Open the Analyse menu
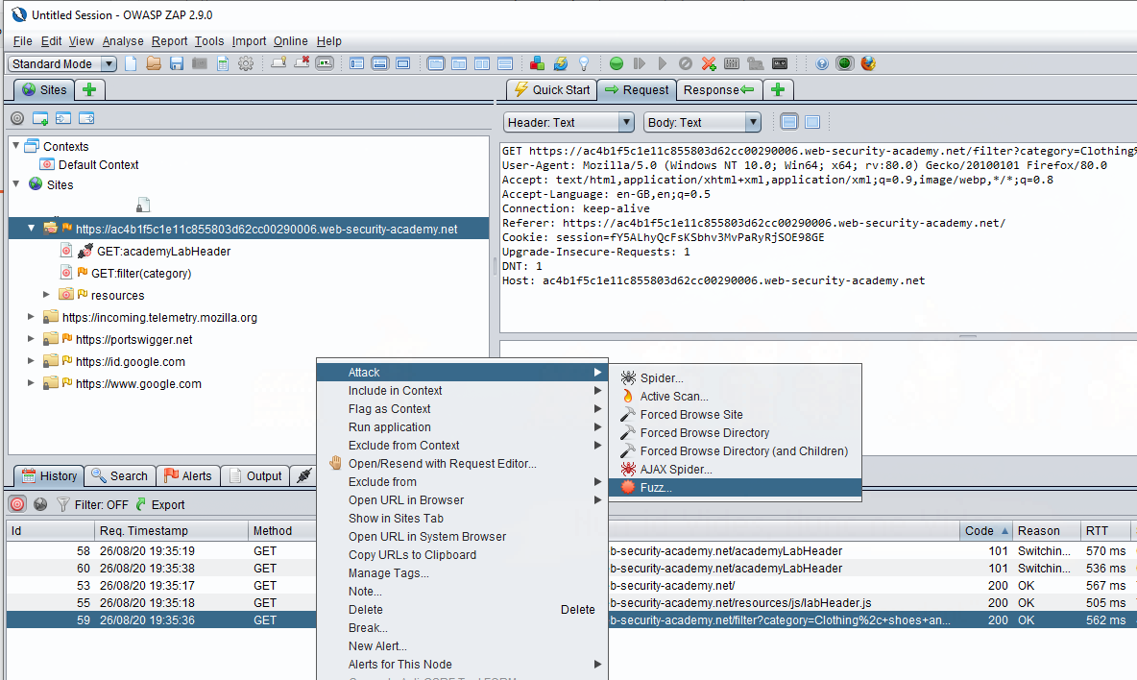1137x680 pixels. [x=123, y=41]
